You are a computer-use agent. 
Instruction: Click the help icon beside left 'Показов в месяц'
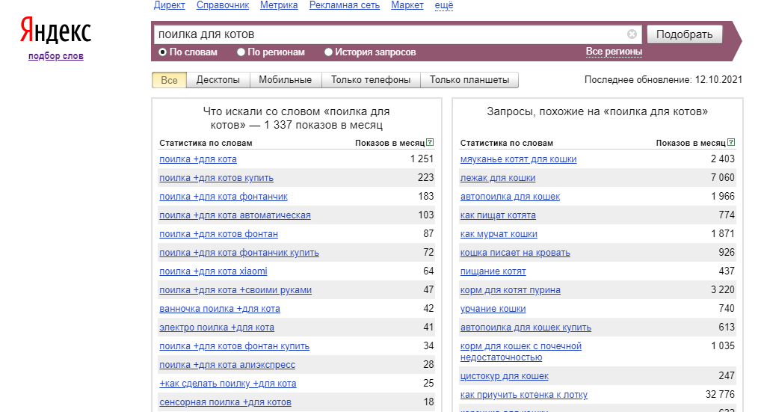click(x=430, y=142)
